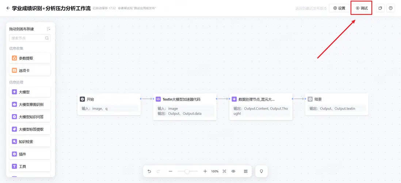This screenshot has height=183, width=401.
Task: Collapse the node panel with list icon
Action: tap(48, 29)
